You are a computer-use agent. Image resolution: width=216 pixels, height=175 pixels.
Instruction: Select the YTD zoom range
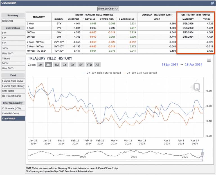pos(89,65)
